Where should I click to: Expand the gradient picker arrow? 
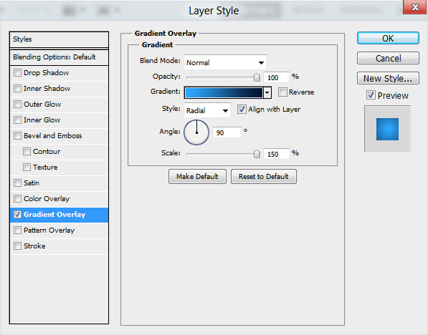pyautogui.click(x=267, y=92)
